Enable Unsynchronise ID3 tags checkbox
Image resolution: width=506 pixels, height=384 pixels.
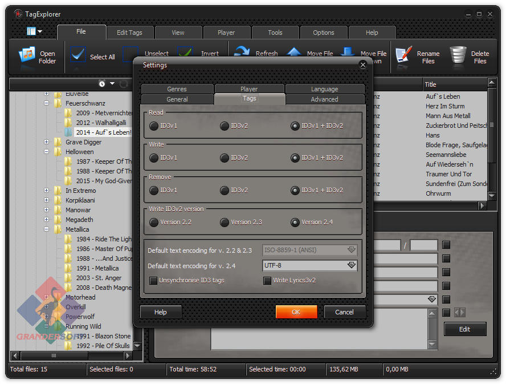click(153, 281)
